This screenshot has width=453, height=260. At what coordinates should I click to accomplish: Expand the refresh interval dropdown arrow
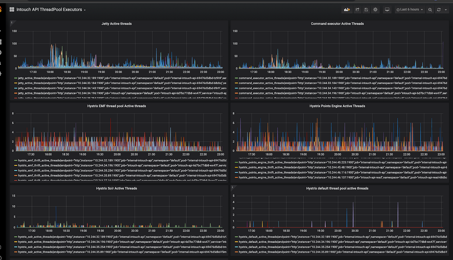(x=445, y=10)
